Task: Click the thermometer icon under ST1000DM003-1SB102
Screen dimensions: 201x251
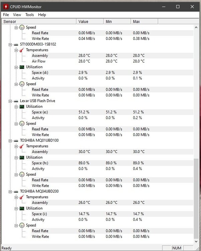Action: (22, 50)
